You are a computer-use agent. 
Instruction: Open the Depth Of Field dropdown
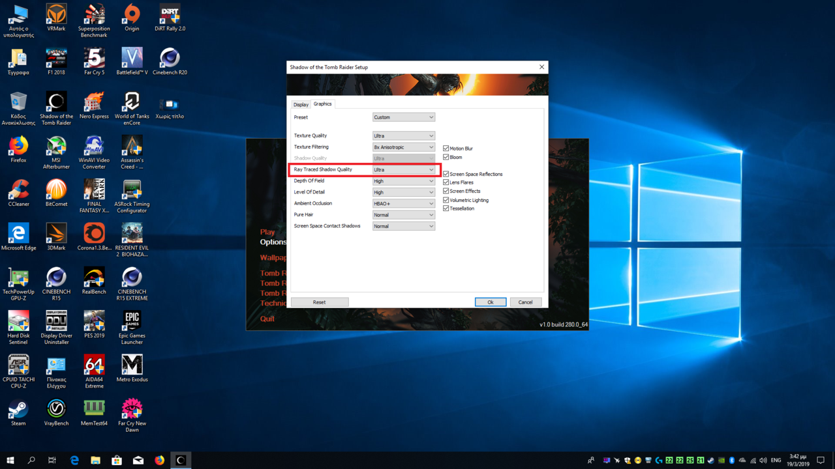pyautogui.click(x=403, y=181)
